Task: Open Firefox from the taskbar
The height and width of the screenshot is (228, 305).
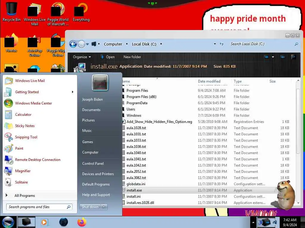Action: tap(82, 222)
